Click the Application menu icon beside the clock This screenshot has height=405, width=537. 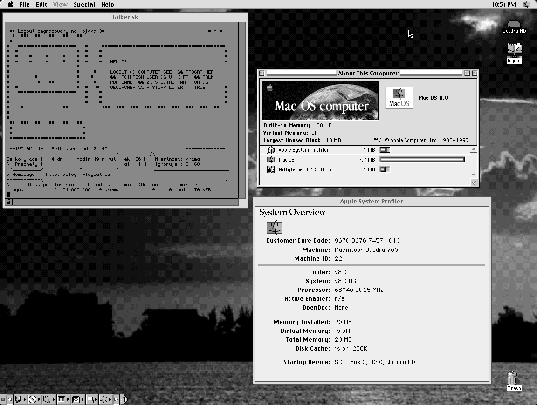click(x=527, y=5)
